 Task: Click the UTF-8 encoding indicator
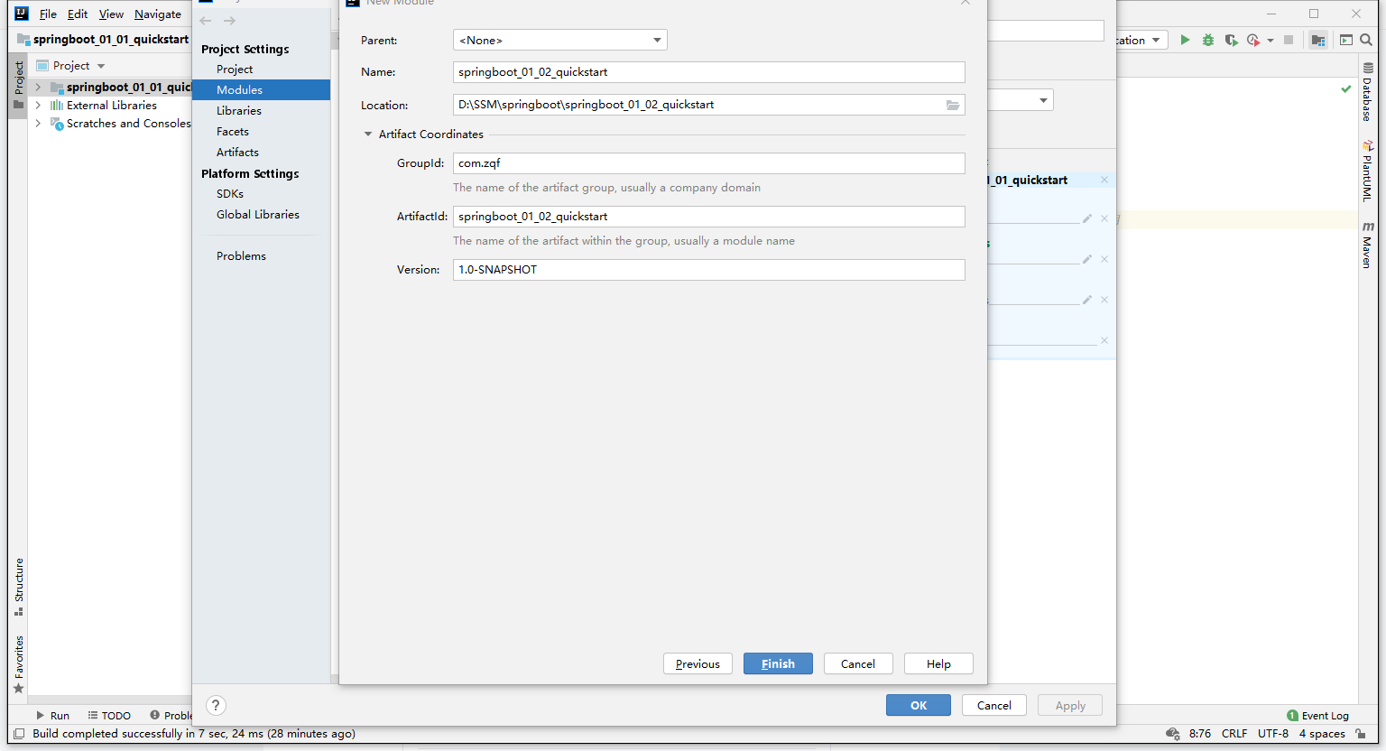tap(1273, 734)
